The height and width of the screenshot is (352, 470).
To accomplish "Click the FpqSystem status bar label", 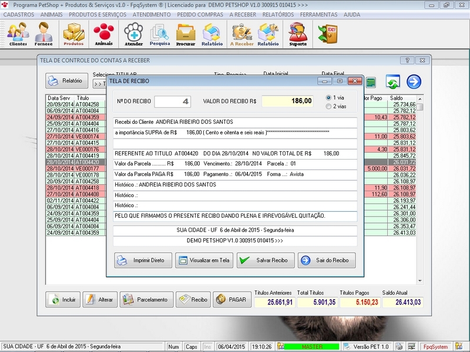I will point(435,347).
